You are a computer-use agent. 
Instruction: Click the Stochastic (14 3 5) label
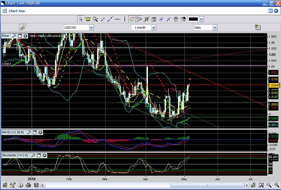click(15, 155)
